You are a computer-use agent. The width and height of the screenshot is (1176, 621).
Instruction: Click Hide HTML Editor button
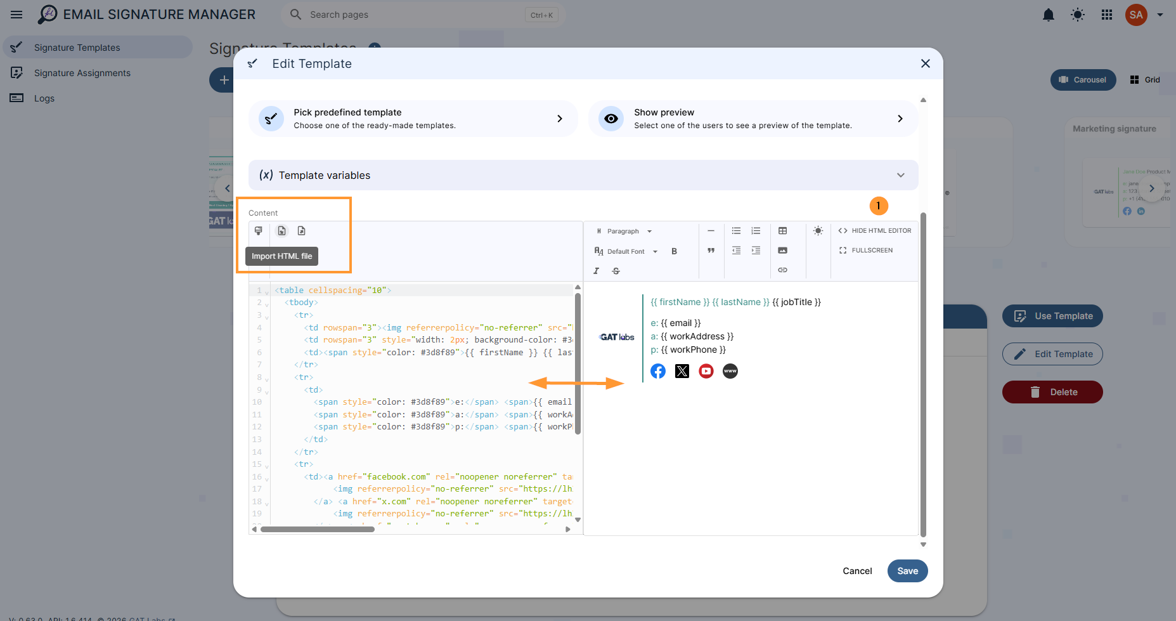click(x=875, y=231)
